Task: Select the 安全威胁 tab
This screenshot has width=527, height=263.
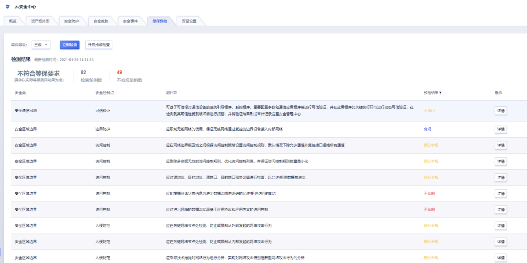Action: [101, 21]
